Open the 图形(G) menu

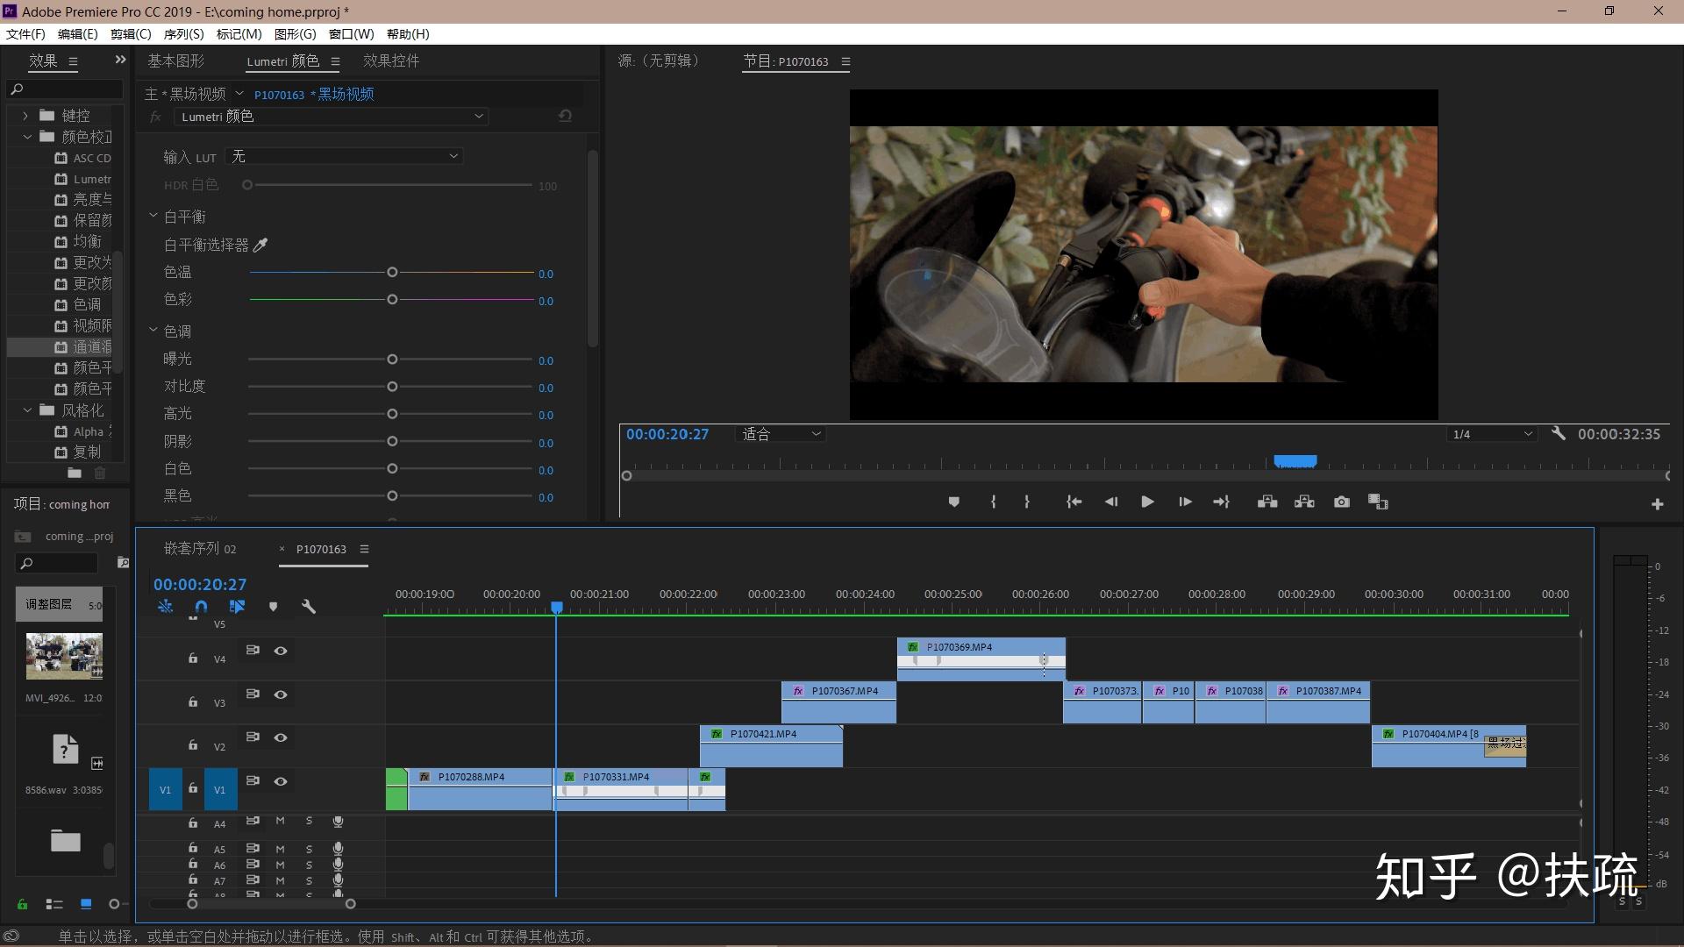[295, 34]
